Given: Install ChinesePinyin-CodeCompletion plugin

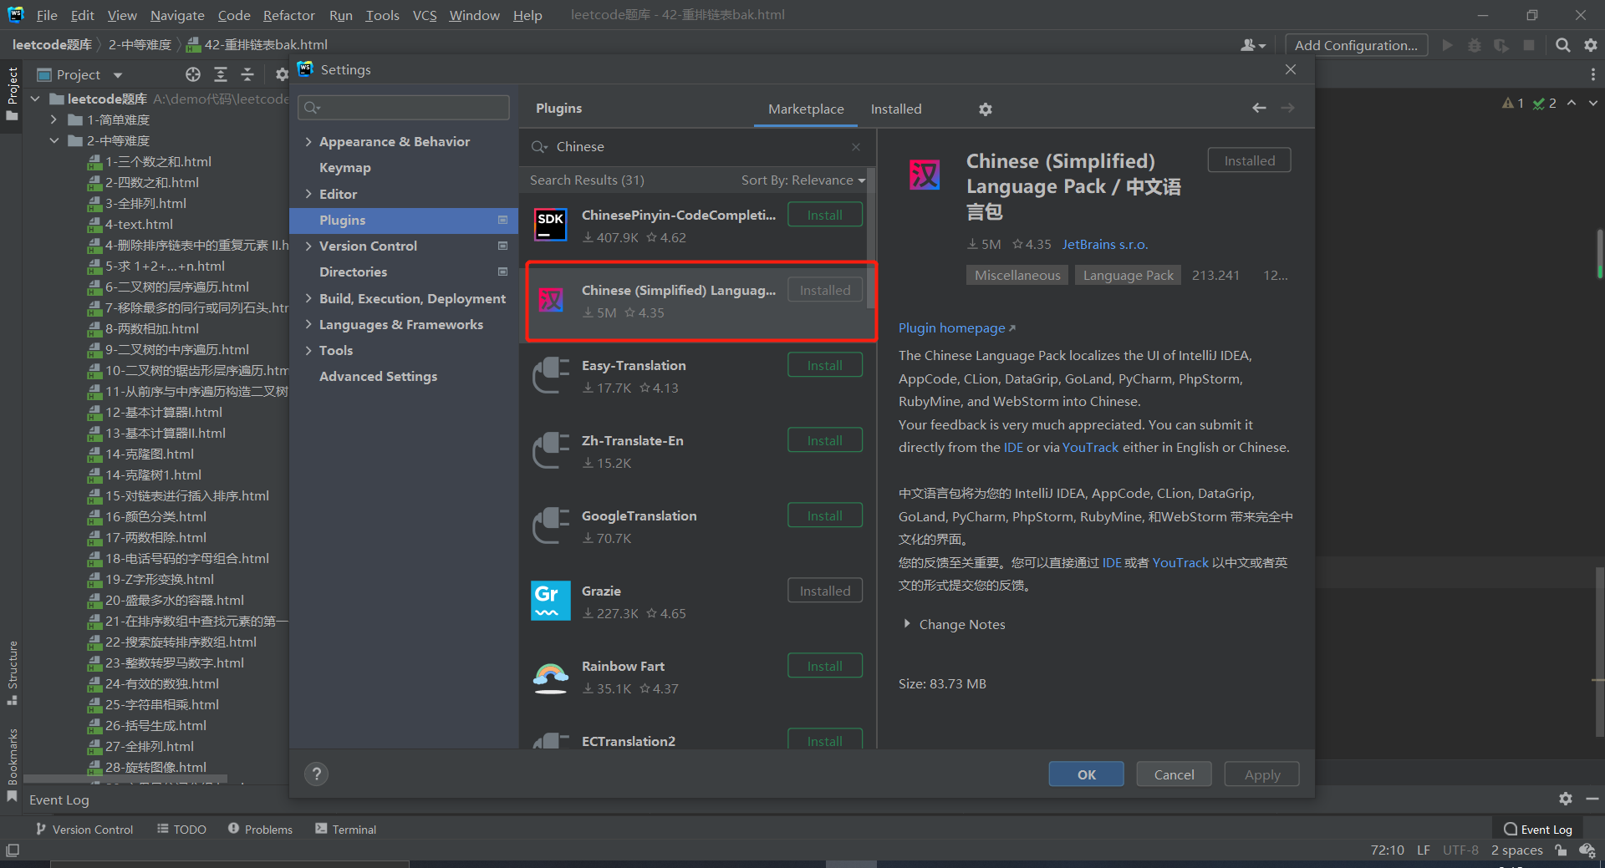Looking at the screenshot, I should [824, 216].
